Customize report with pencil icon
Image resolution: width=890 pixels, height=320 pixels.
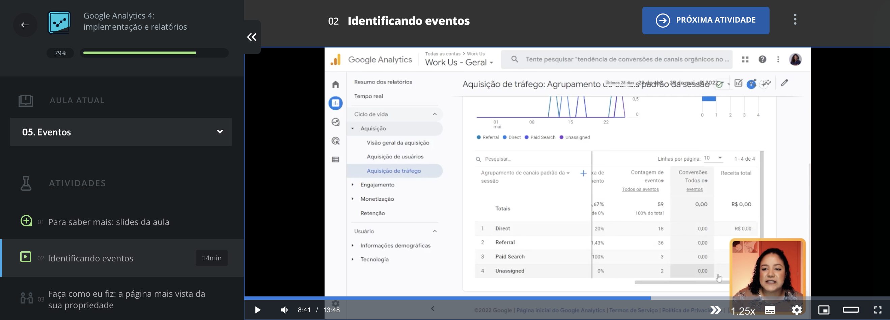(x=784, y=83)
